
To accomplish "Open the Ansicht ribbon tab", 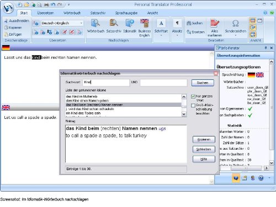I will pyautogui.click(x=152, y=13).
